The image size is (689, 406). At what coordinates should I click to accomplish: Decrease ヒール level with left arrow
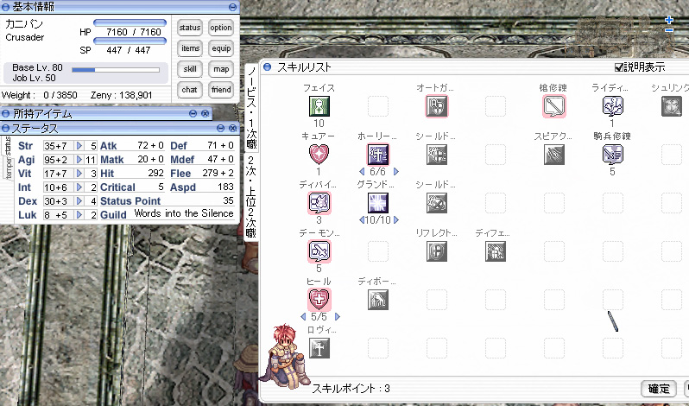pos(303,316)
